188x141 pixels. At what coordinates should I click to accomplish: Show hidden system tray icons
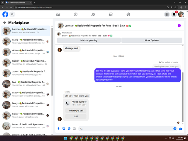click(x=166, y=138)
